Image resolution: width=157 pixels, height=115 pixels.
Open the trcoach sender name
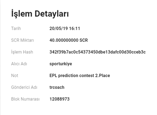coord(57,87)
